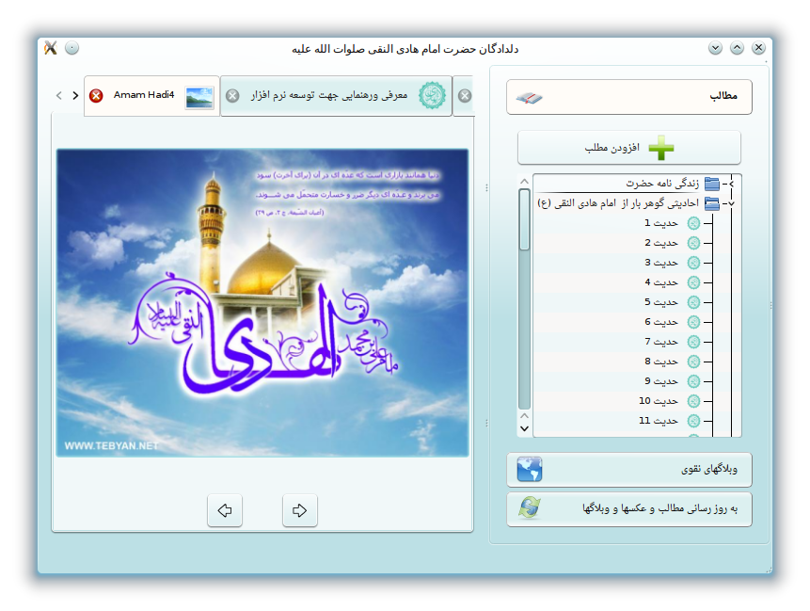This screenshot has height=611, width=810.
Task: Switch to the معرفی ورهنمایی جهت توسعه نرم افزار tab
Action: (336, 96)
